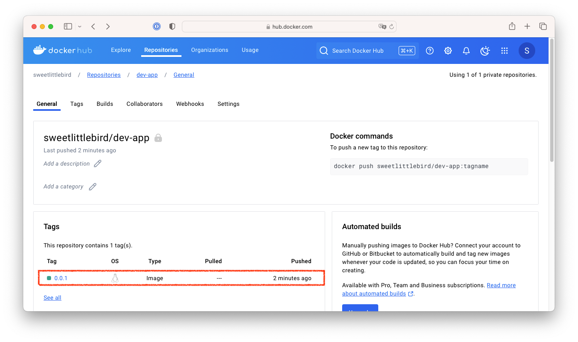
Task: Open a new tab with plus icon
Action: pos(527,27)
